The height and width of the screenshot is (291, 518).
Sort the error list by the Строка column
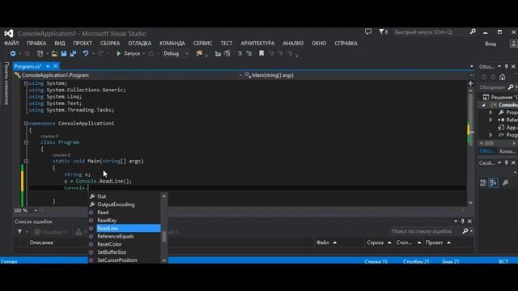pos(379,242)
